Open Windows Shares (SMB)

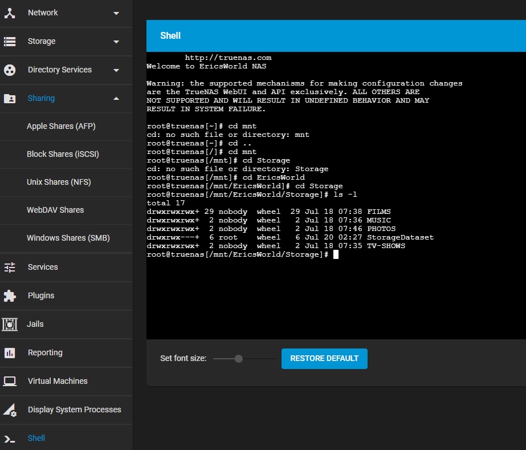click(x=68, y=238)
